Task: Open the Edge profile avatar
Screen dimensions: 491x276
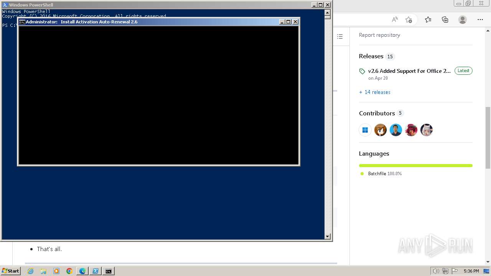Action: coord(463,20)
